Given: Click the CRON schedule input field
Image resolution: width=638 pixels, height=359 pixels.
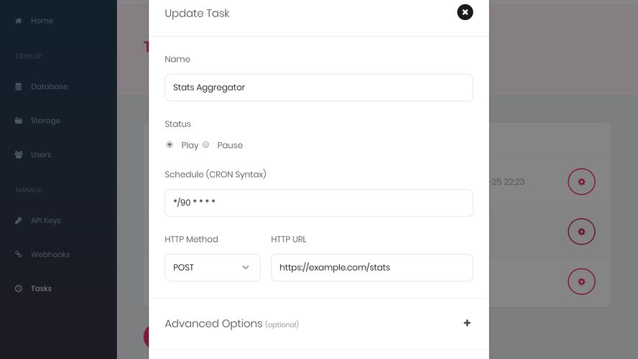Looking at the screenshot, I should point(319,202).
